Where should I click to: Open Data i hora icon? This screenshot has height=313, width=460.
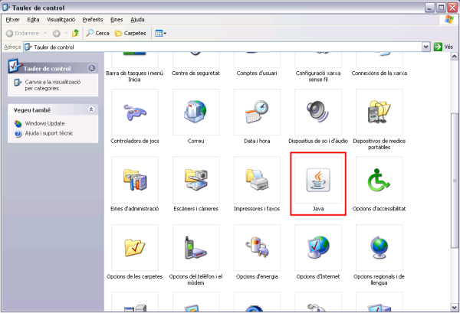(x=257, y=115)
